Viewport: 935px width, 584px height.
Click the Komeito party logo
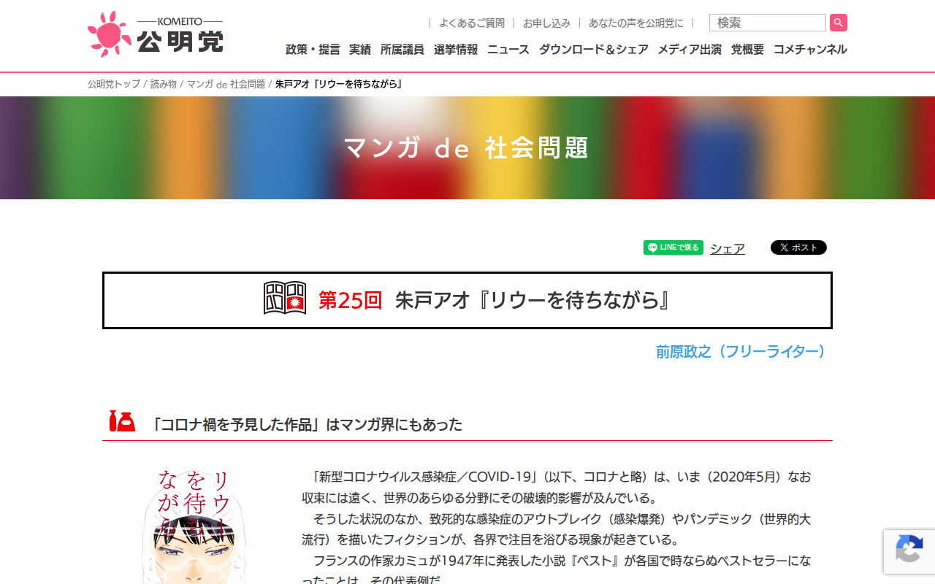[x=156, y=34]
